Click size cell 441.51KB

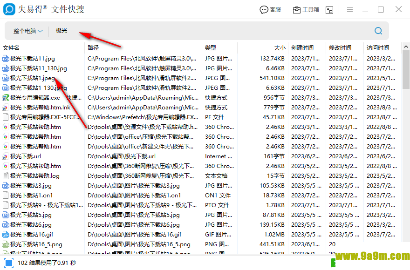click(272, 244)
